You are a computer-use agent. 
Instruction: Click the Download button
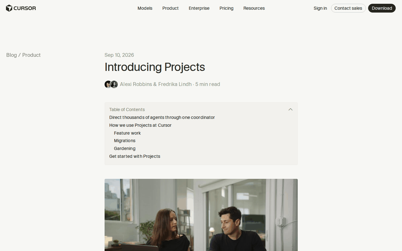coord(382,8)
